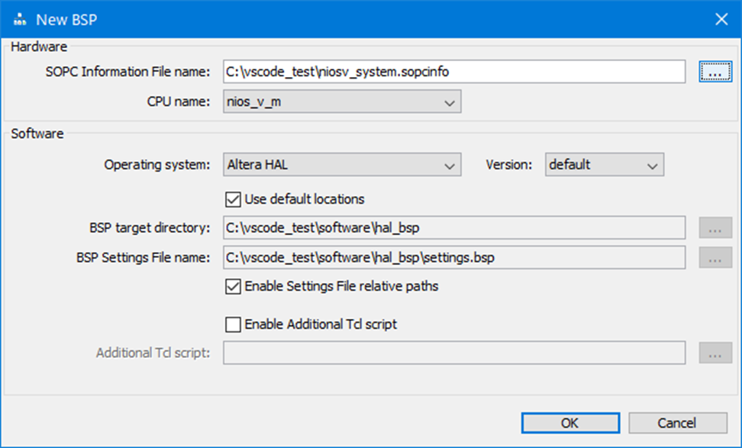The height and width of the screenshot is (448, 742).
Task: Enable Additional Tcl script checkbox
Action: (234, 324)
